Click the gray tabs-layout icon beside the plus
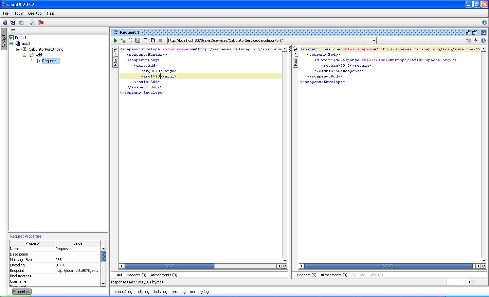Image resolution: width=489 pixels, height=297 pixels. (468, 40)
